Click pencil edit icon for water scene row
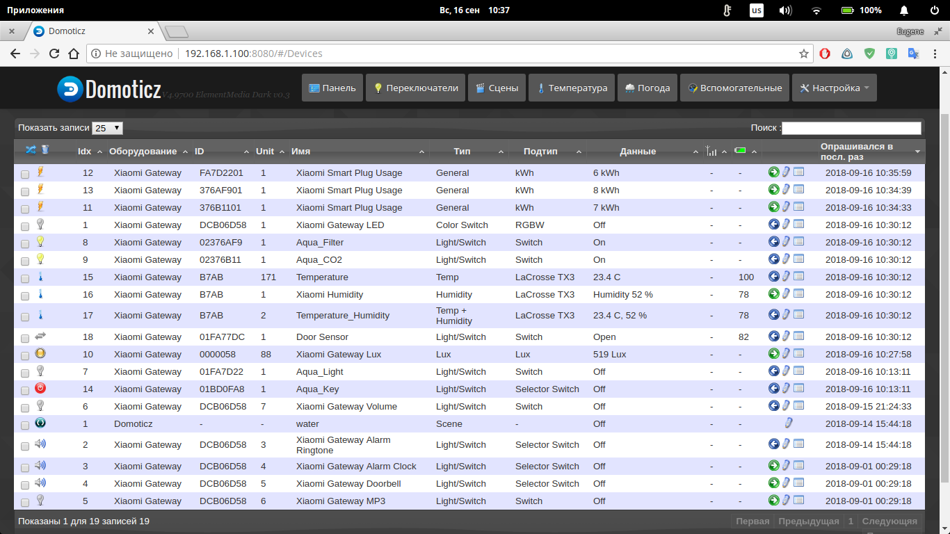Screen dimensions: 950x534 (789, 423)
